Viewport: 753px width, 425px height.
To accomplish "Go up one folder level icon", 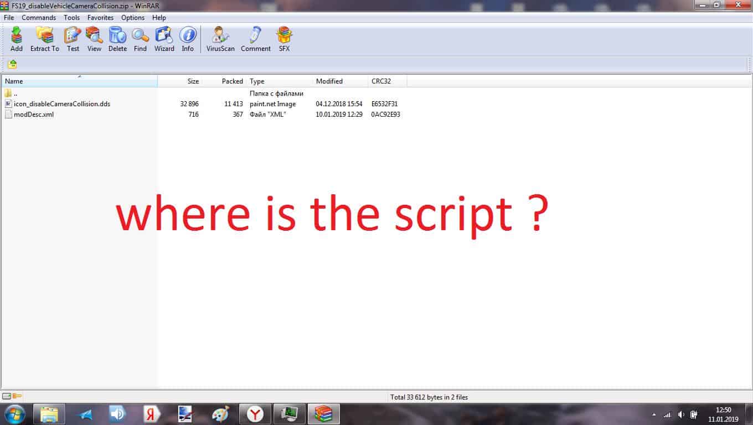I will point(12,64).
